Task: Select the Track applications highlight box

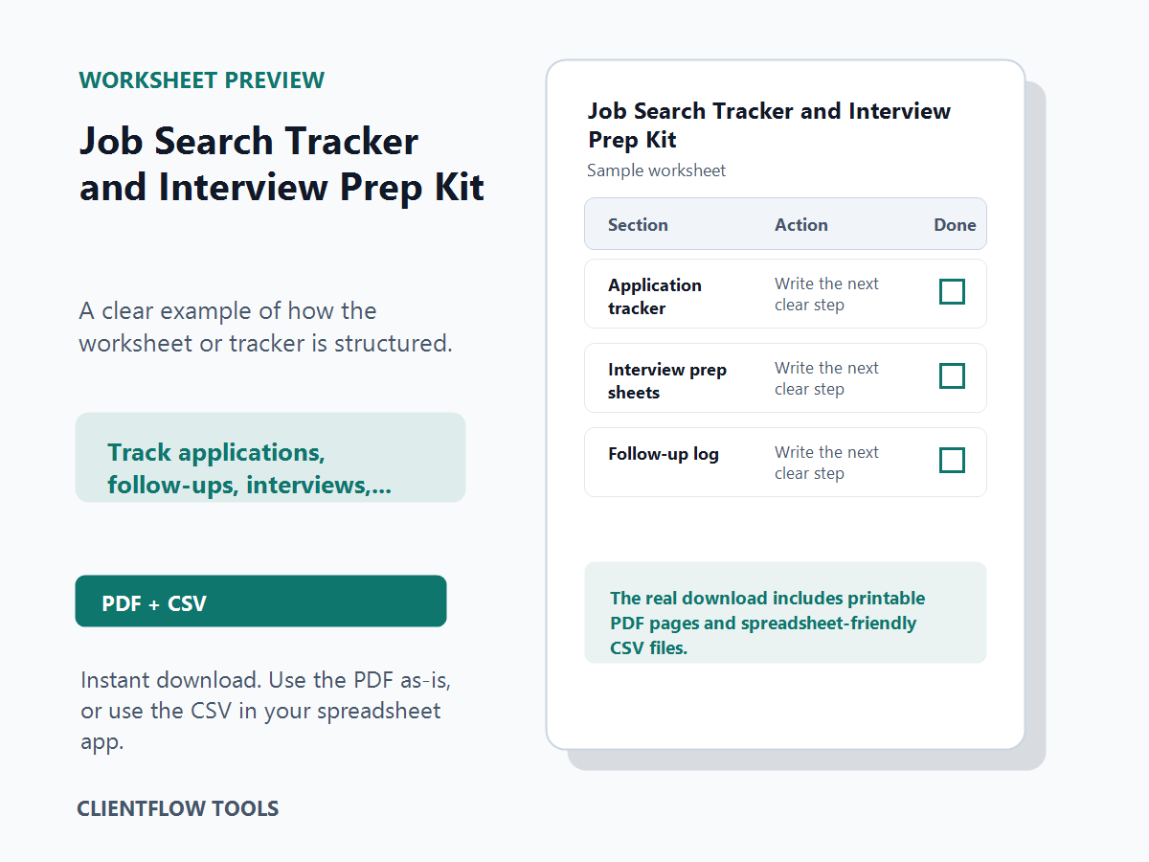Action: pos(270,458)
